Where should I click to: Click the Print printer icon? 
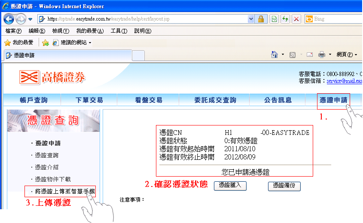tap(322, 55)
